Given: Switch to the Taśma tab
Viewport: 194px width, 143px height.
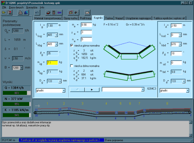Looking at the screenshot, I should (x=109, y=18).
